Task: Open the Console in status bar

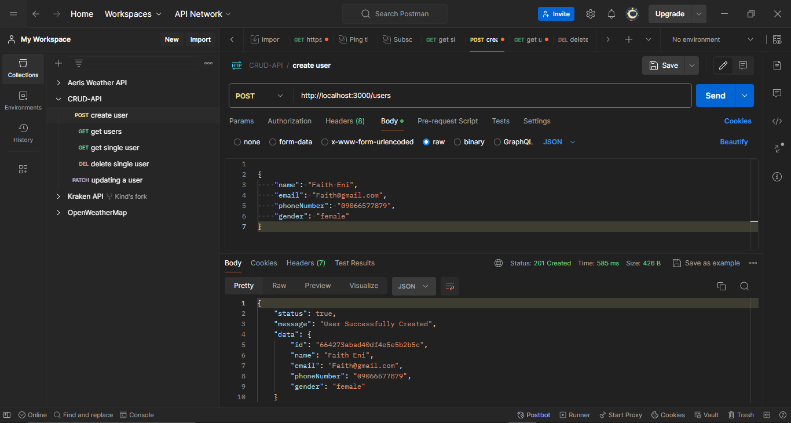Action: [137, 415]
